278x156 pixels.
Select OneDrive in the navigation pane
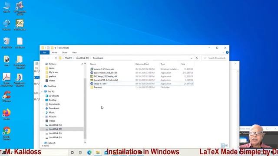(52, 86)
